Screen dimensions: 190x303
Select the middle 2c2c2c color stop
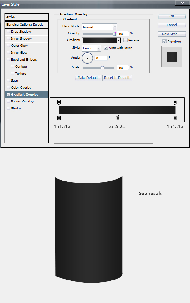click(117, 118)
